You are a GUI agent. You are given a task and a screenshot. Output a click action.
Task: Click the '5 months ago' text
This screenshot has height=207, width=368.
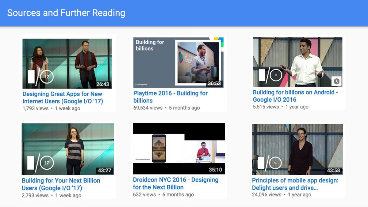tap(184, 108)
